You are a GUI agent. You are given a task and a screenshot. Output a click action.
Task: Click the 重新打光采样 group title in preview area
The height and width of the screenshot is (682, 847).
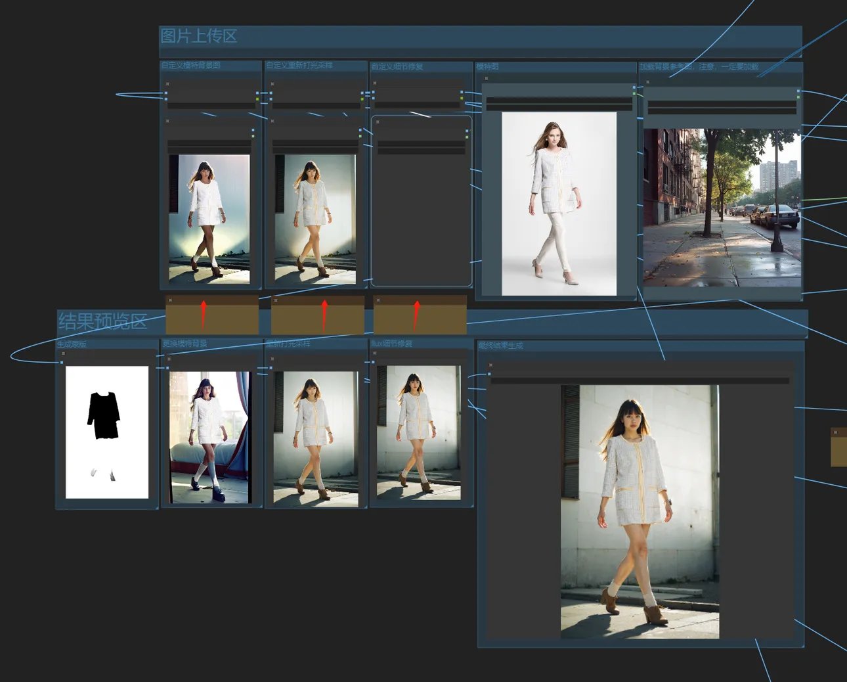[288, 343]
